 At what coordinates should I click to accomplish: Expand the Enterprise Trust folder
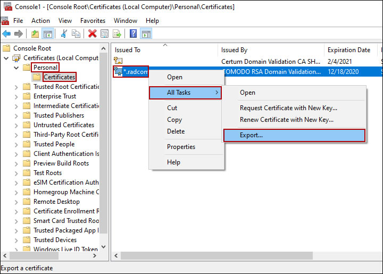16,96
